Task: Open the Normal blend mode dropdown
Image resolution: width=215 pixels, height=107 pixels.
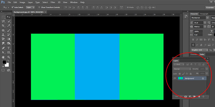Action: coord(182,69)
